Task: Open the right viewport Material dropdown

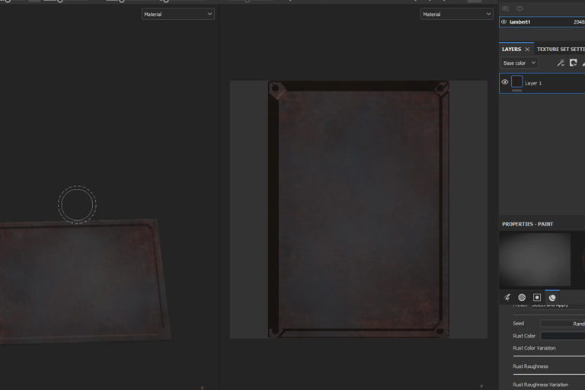Action: (457, 14)
